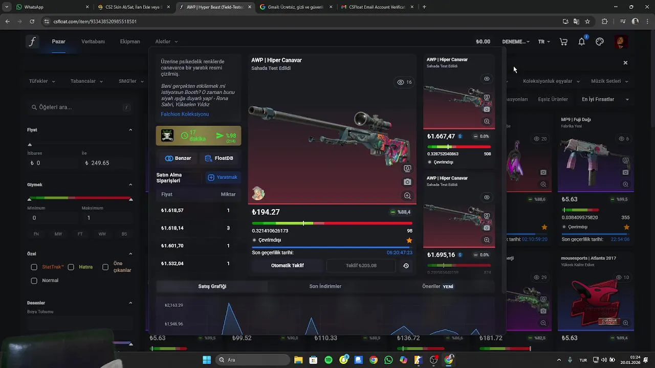Toggle the eye icon on the ₺1.667,47 AWP card
655x368 pixels.
(487, 79)
